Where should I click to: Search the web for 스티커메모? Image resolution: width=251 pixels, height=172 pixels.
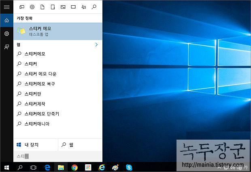click(58, 54)
